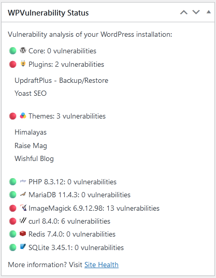Click the PHP logo icon
The image size is (216, 278).
[x=23, y=181]
